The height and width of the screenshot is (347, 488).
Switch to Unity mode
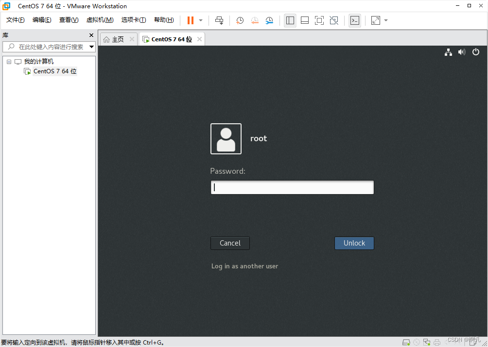pos(334,20)
